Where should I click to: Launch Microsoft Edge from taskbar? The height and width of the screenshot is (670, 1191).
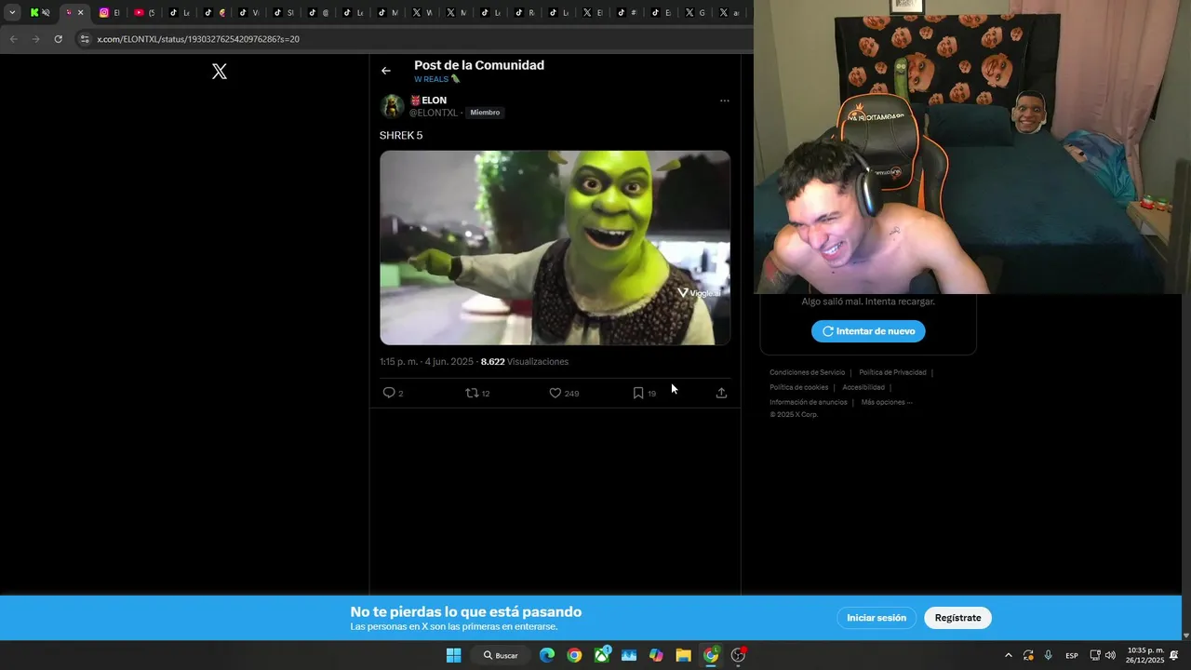point(547,655)
